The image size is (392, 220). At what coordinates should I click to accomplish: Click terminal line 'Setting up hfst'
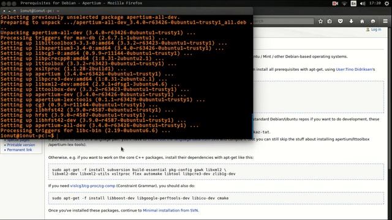coord(79,115)
